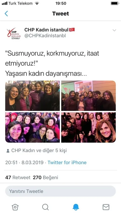Viewport: 121px width, 215px height.
Task: Show CHP Kadın ve diğer 5 kişi tags
Action: click(39, 150)
